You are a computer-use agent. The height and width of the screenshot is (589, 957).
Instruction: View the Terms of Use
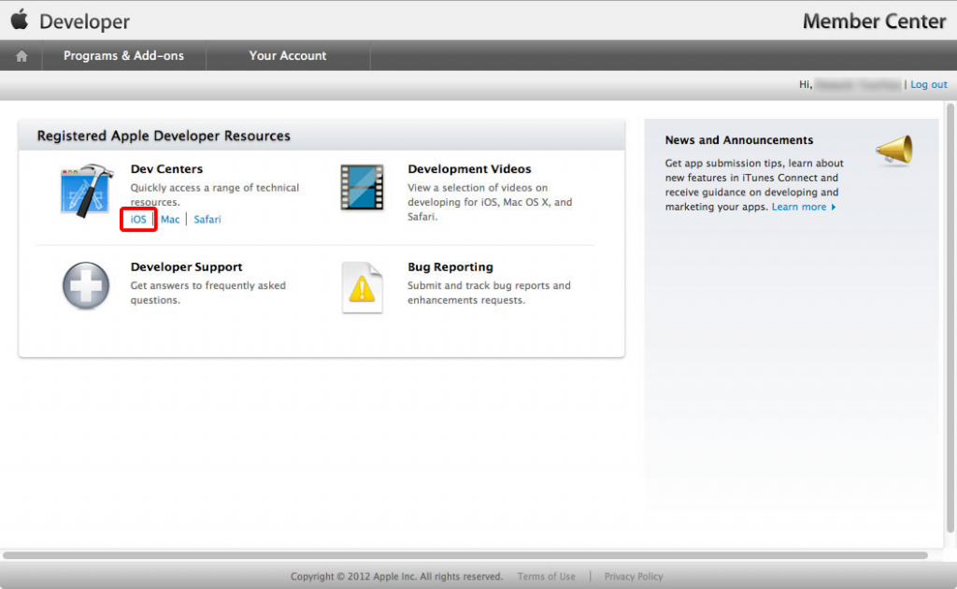point(546,576)
